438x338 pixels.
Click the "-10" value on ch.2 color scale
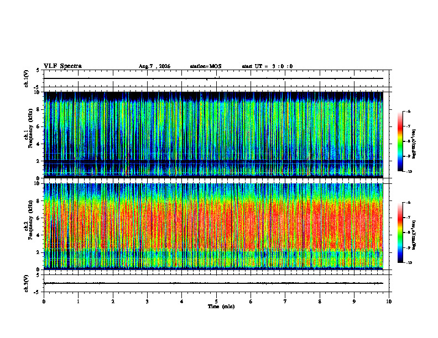click(409, 263)
